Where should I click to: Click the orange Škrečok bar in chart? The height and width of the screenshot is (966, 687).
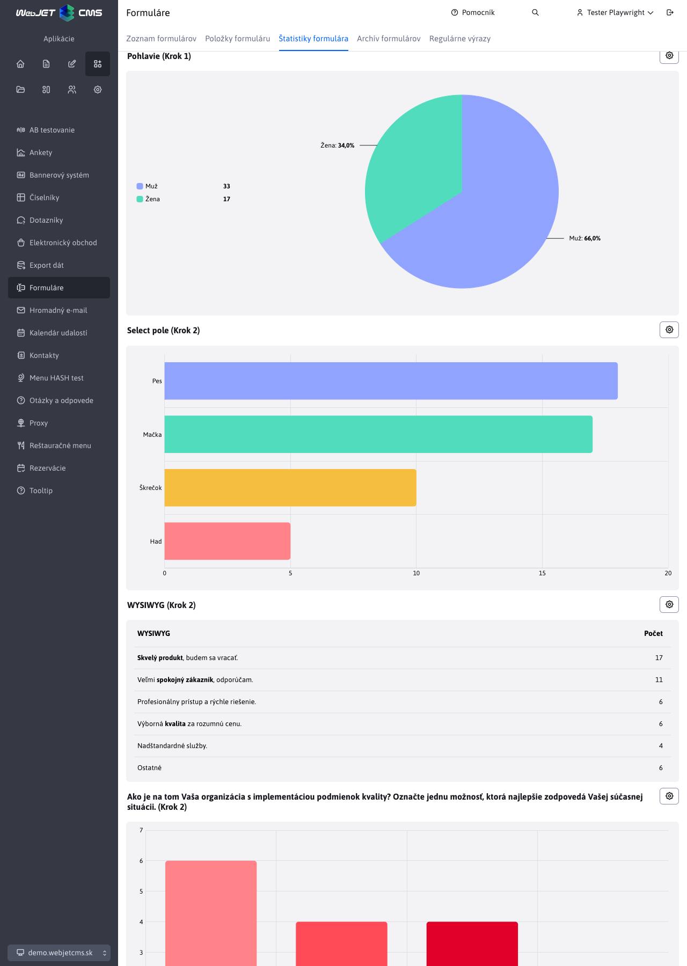(x=290, y=488)
